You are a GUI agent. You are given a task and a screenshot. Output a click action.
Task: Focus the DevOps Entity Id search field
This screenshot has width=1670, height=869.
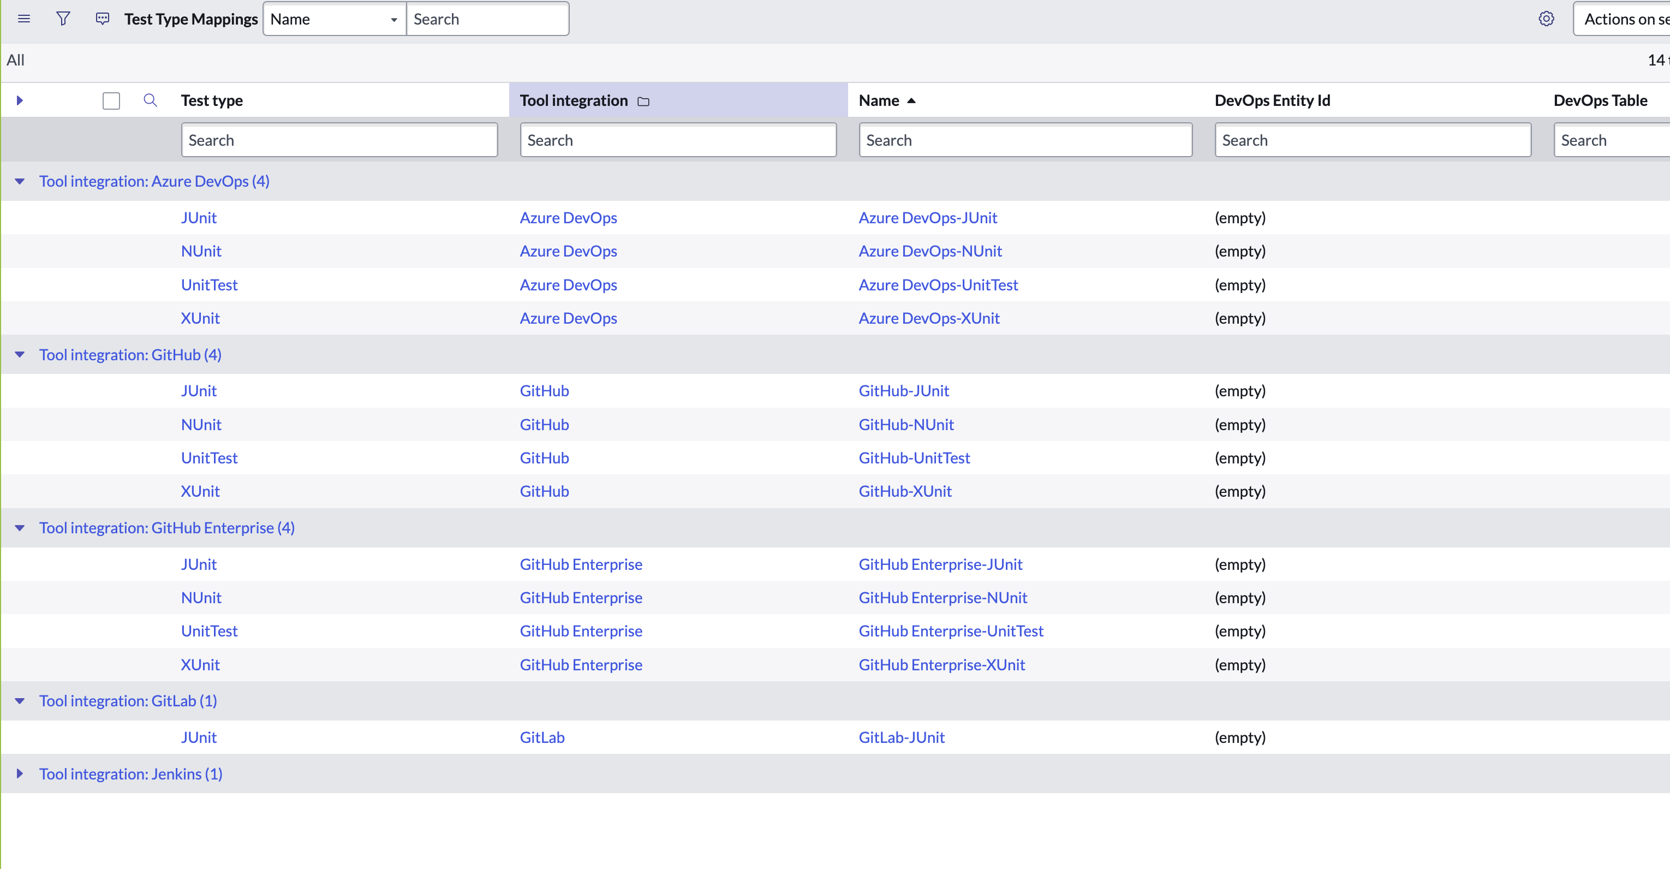(x=1373, y=140)
